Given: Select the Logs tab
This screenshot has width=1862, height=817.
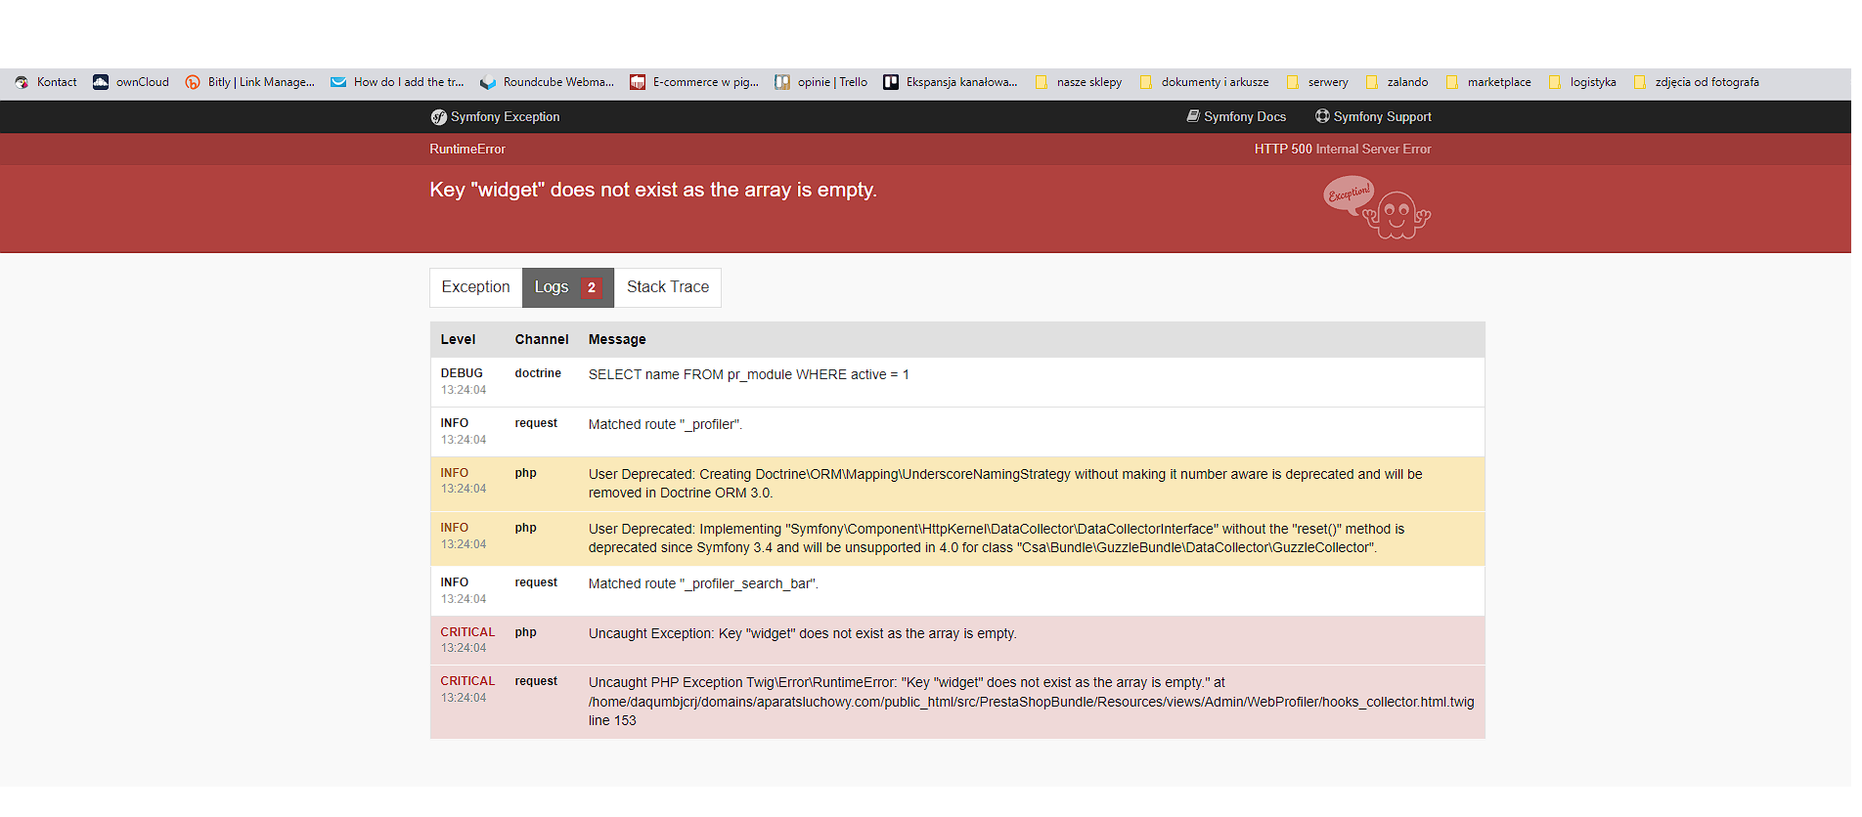Looking at the screenshot, I should 568,287.
